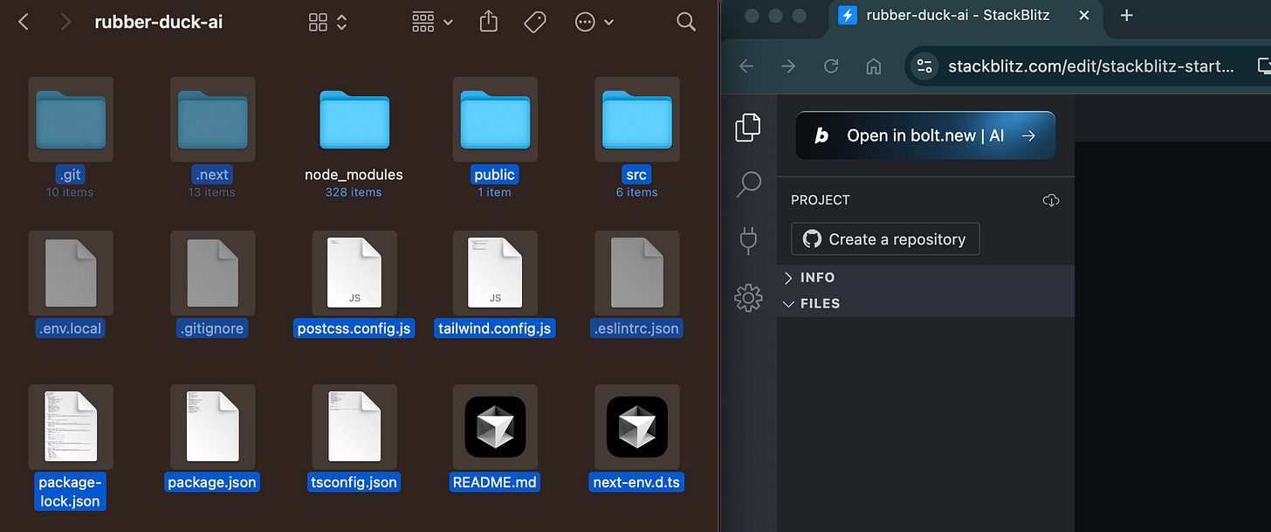Select the .git folder
This screenshot has height=532, width=1271.
tap(71, 120)
